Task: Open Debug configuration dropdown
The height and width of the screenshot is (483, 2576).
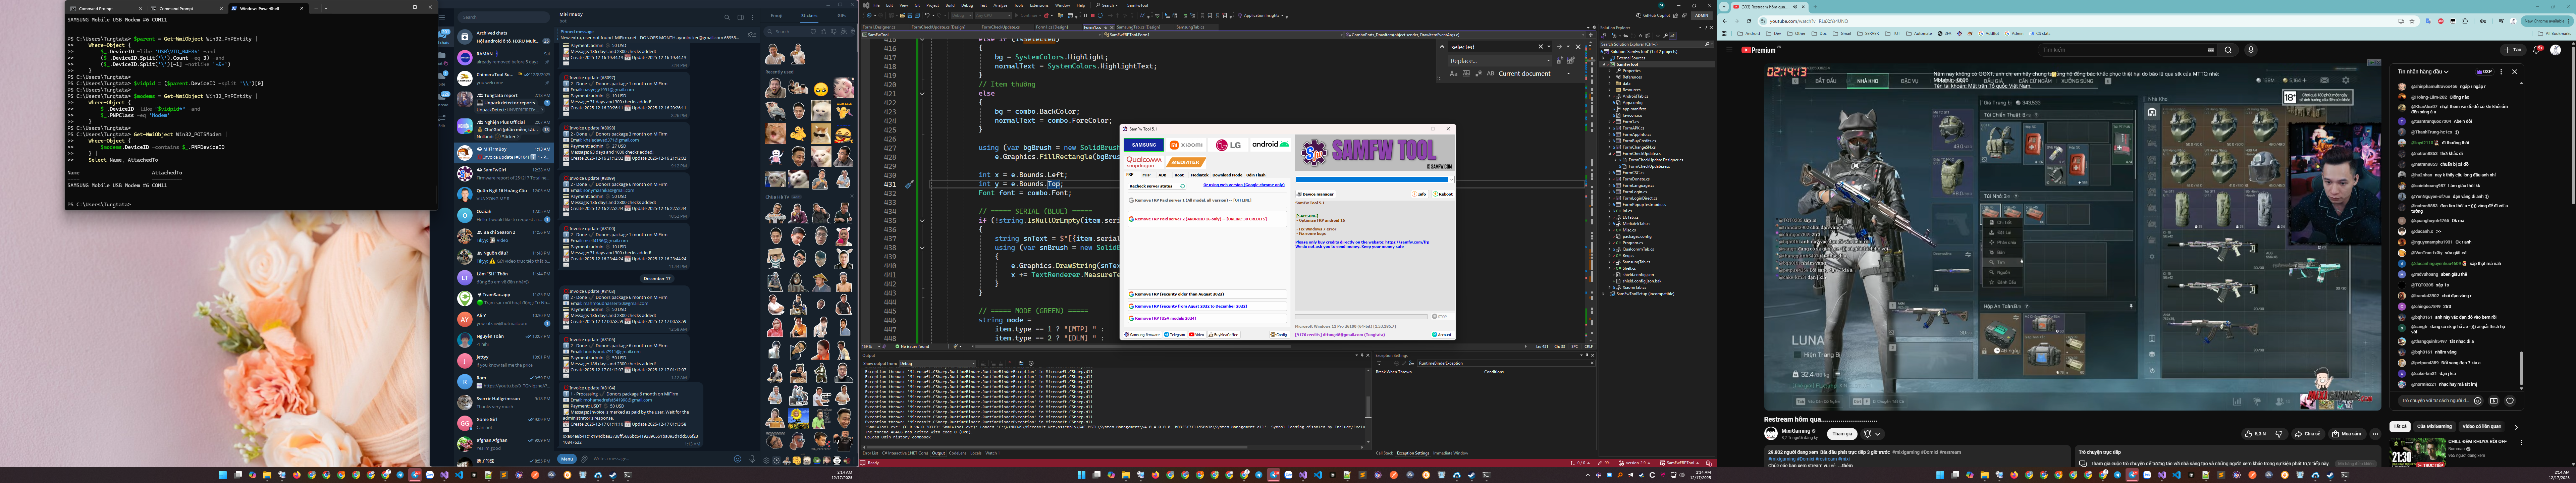Action: pos(962,16)
